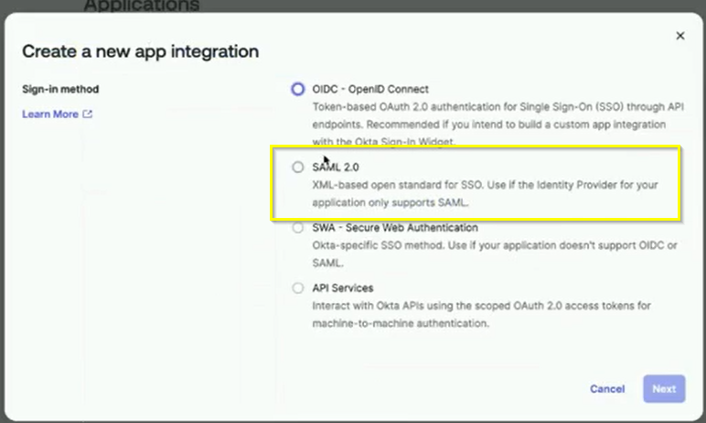This screenshot has width=706, height=423.
Task: Select the SWA radio button
Action: [x=297, y=228]
